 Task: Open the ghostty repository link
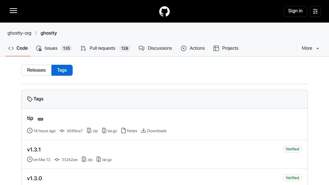[49, 33]
